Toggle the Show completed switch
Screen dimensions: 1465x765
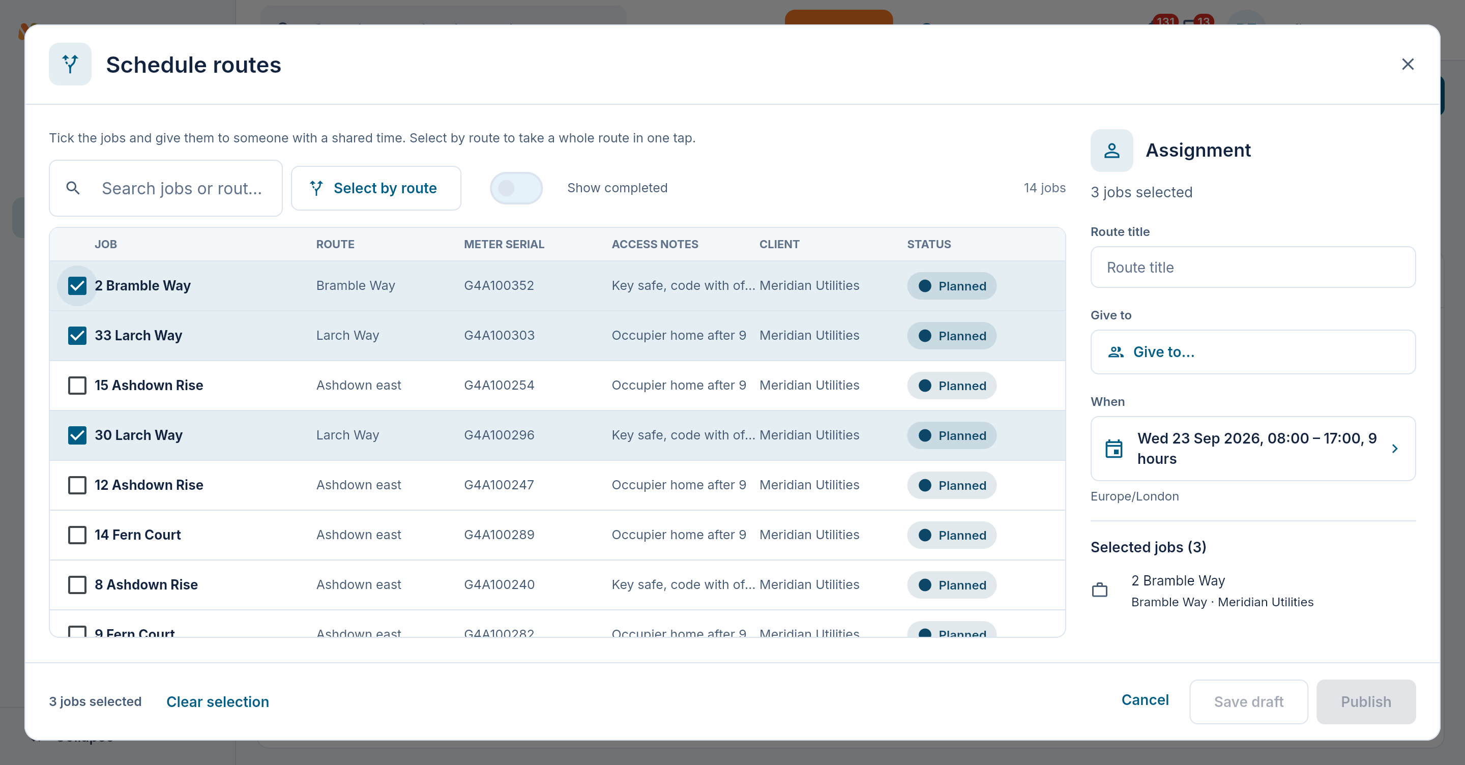tap(516, 188)
